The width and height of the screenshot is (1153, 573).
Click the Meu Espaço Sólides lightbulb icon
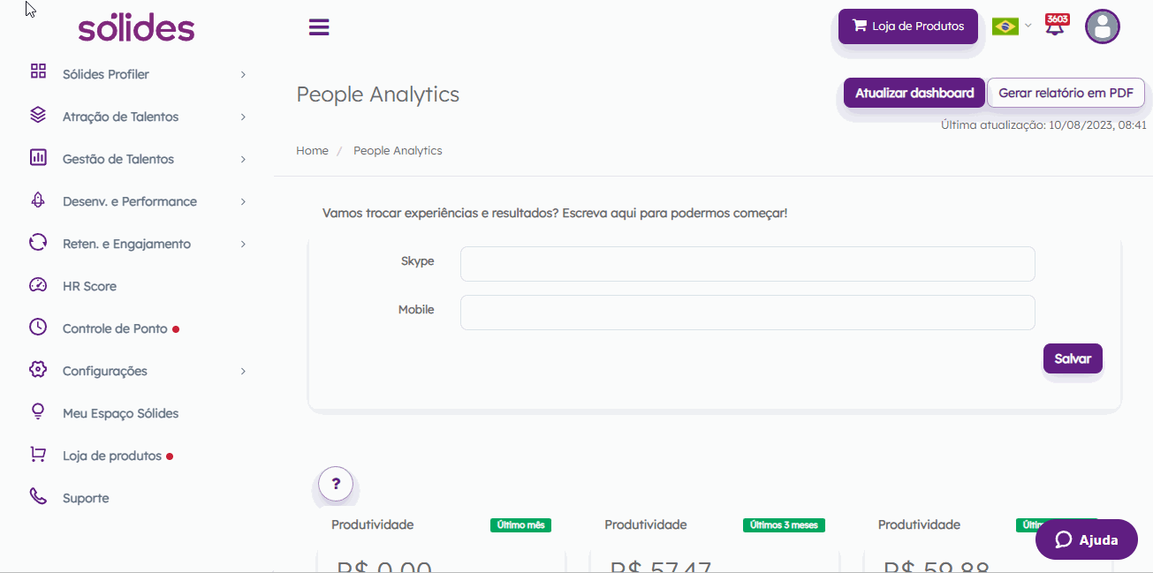click(38, 412)
